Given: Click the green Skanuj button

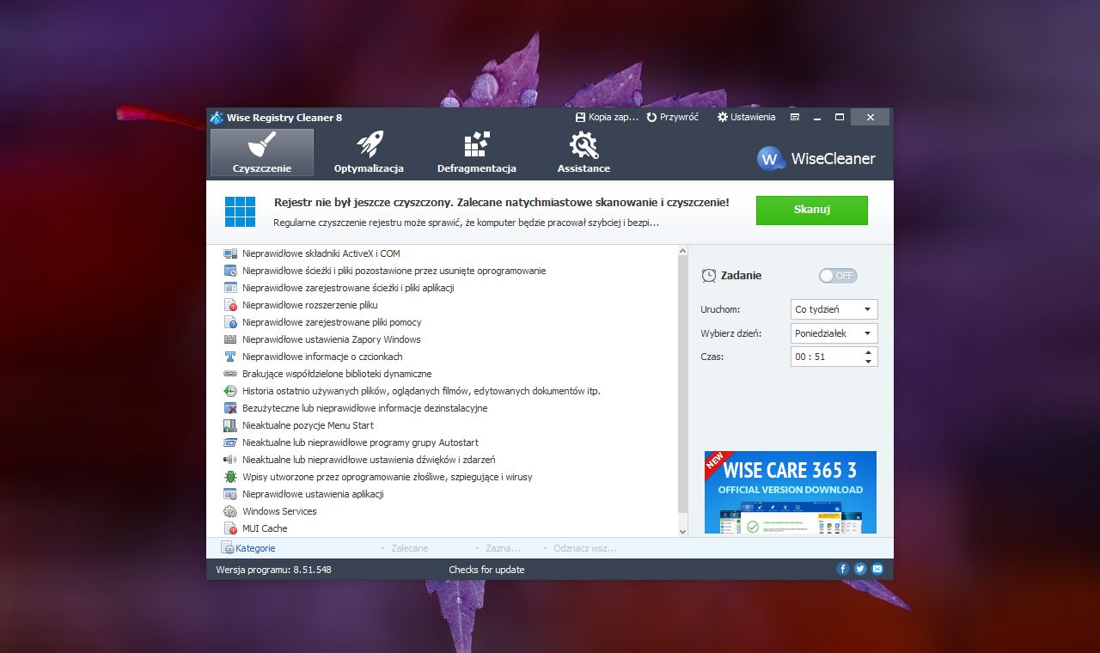Looking at the screenshot, I should [x=811, y=210].
